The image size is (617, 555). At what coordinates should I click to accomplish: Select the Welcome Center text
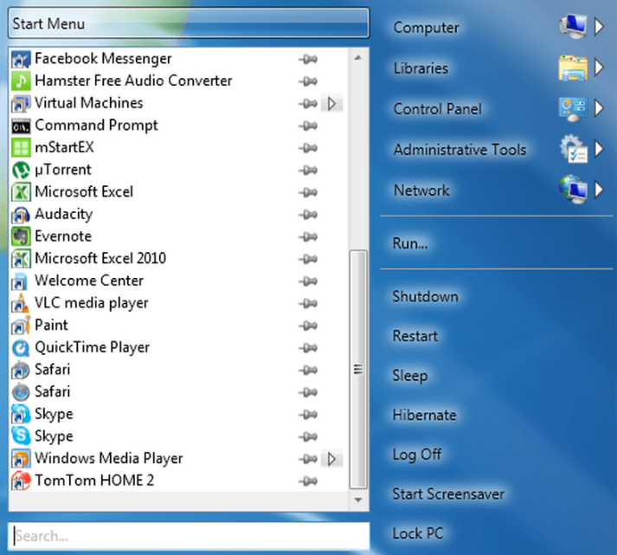(89, 281)
